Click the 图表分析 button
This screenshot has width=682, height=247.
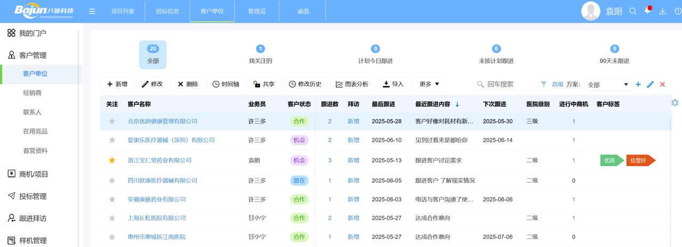(352, 84)
